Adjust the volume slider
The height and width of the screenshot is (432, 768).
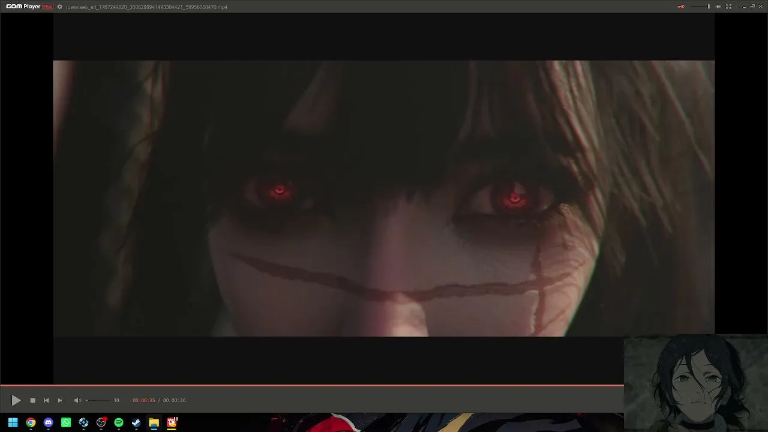(x=98, y=400)
